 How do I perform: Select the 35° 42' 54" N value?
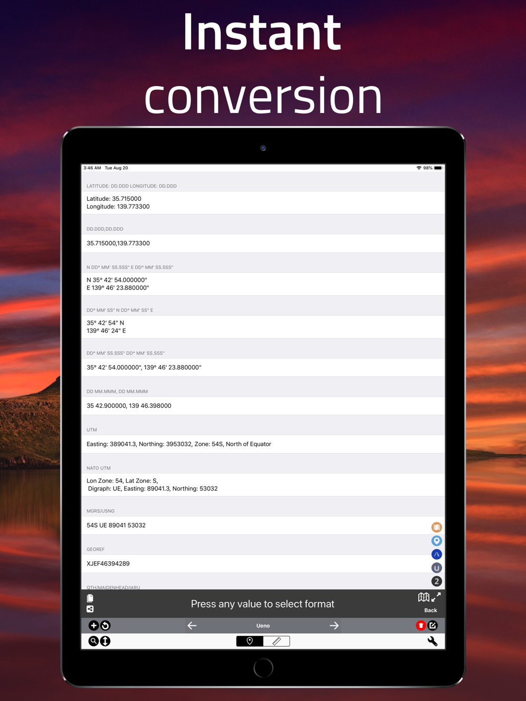[x=263, y=327]
